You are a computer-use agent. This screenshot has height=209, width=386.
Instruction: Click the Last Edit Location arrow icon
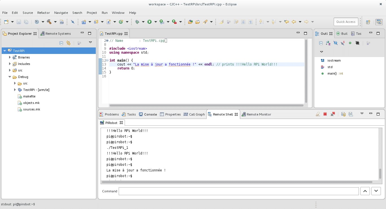[287, 22]
